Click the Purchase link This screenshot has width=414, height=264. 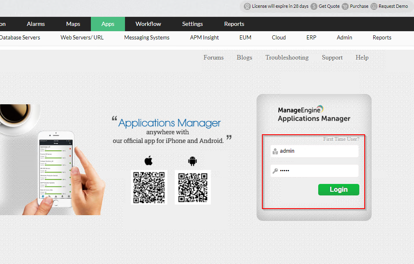[x=359, y=6]
